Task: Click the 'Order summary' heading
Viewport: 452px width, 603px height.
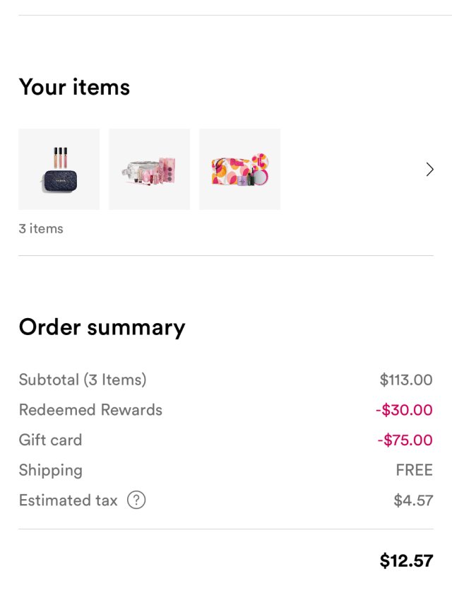Action: click(x=102, y=327)
